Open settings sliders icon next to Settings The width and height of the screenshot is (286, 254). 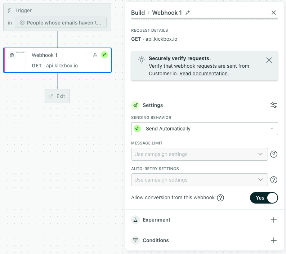274,105
